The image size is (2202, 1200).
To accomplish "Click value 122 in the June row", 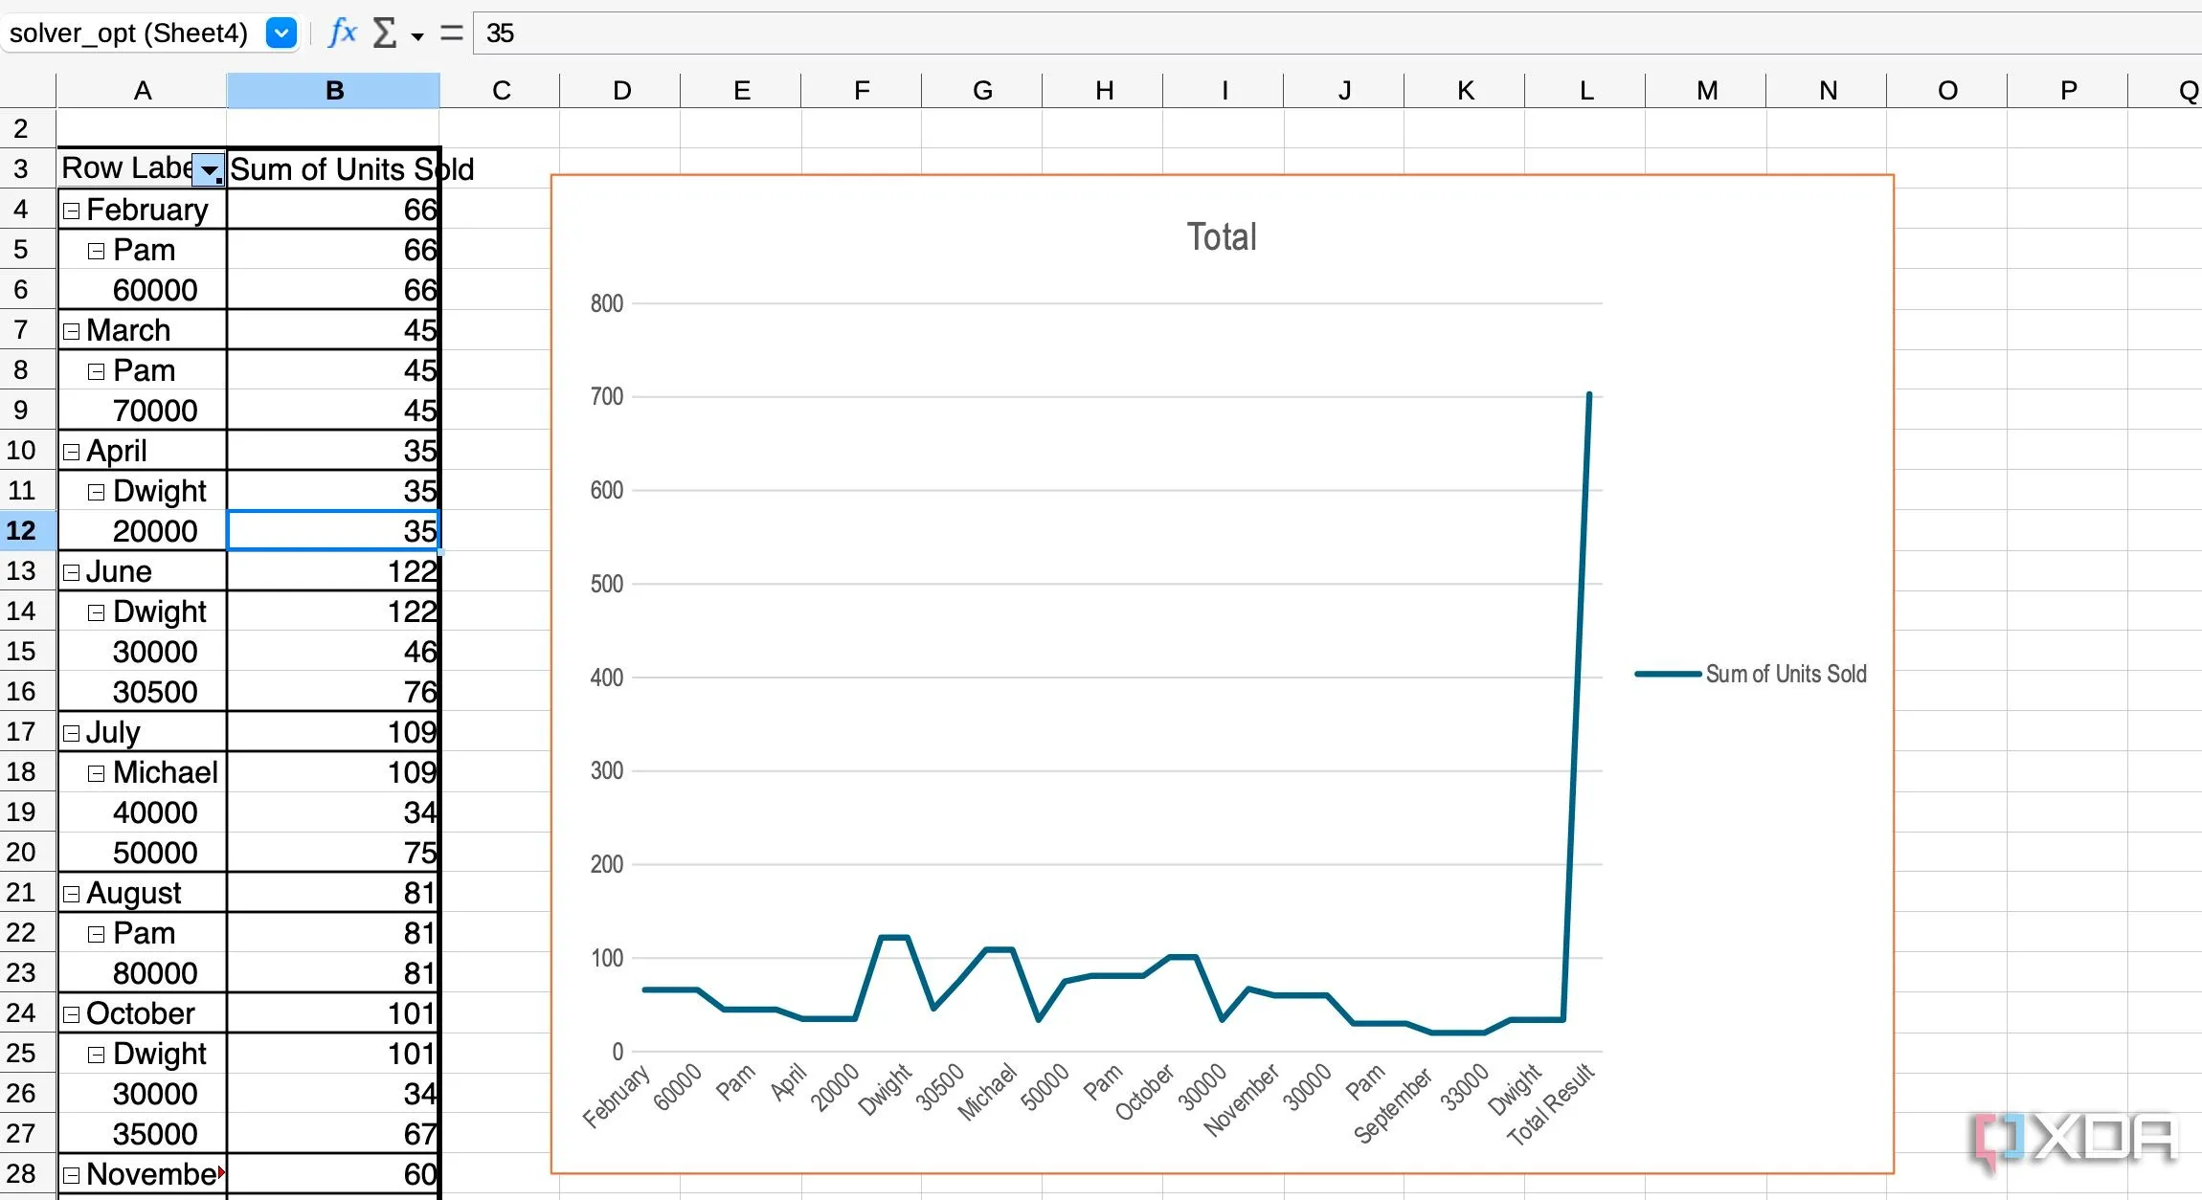I will 333,571.
